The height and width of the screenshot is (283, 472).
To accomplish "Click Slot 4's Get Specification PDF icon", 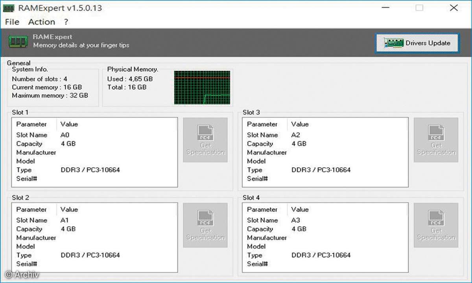I will click(x=436, y=225).
